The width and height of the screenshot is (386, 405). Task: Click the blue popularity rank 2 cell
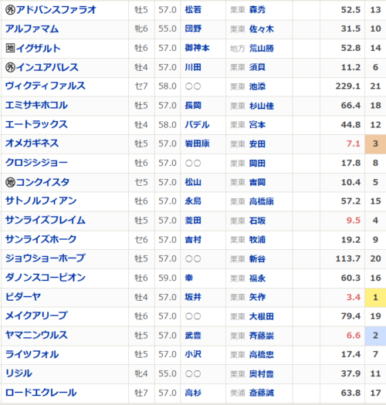(x=375, y=336)
